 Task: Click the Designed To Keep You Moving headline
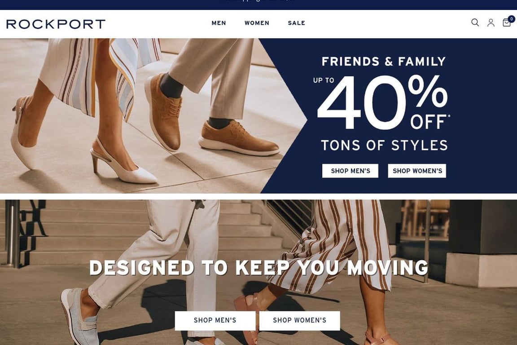pos(258,267)
